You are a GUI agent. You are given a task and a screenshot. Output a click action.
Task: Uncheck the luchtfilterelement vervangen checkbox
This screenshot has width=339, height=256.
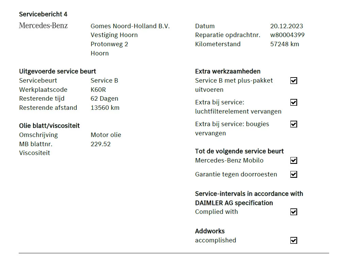tap(294, 102)
